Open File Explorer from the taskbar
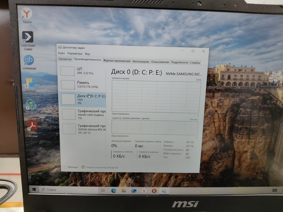Screen dimensions: 283x212 click(x=123, y=190)
